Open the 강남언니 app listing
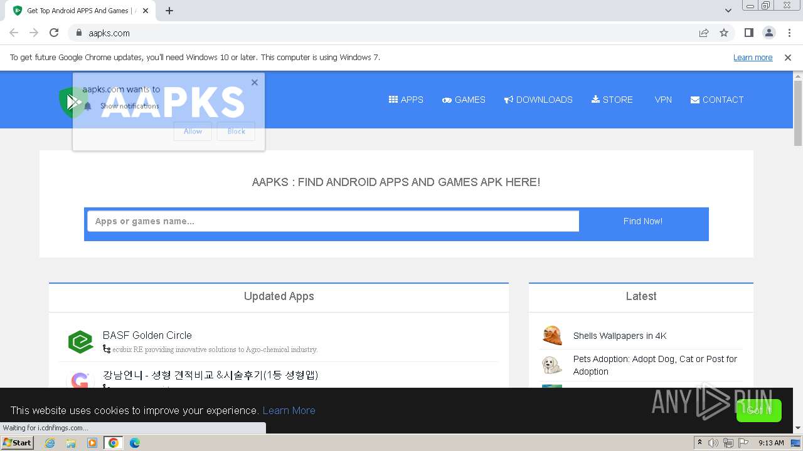Viewport: 803px width, 451px height. click(210, 375)
